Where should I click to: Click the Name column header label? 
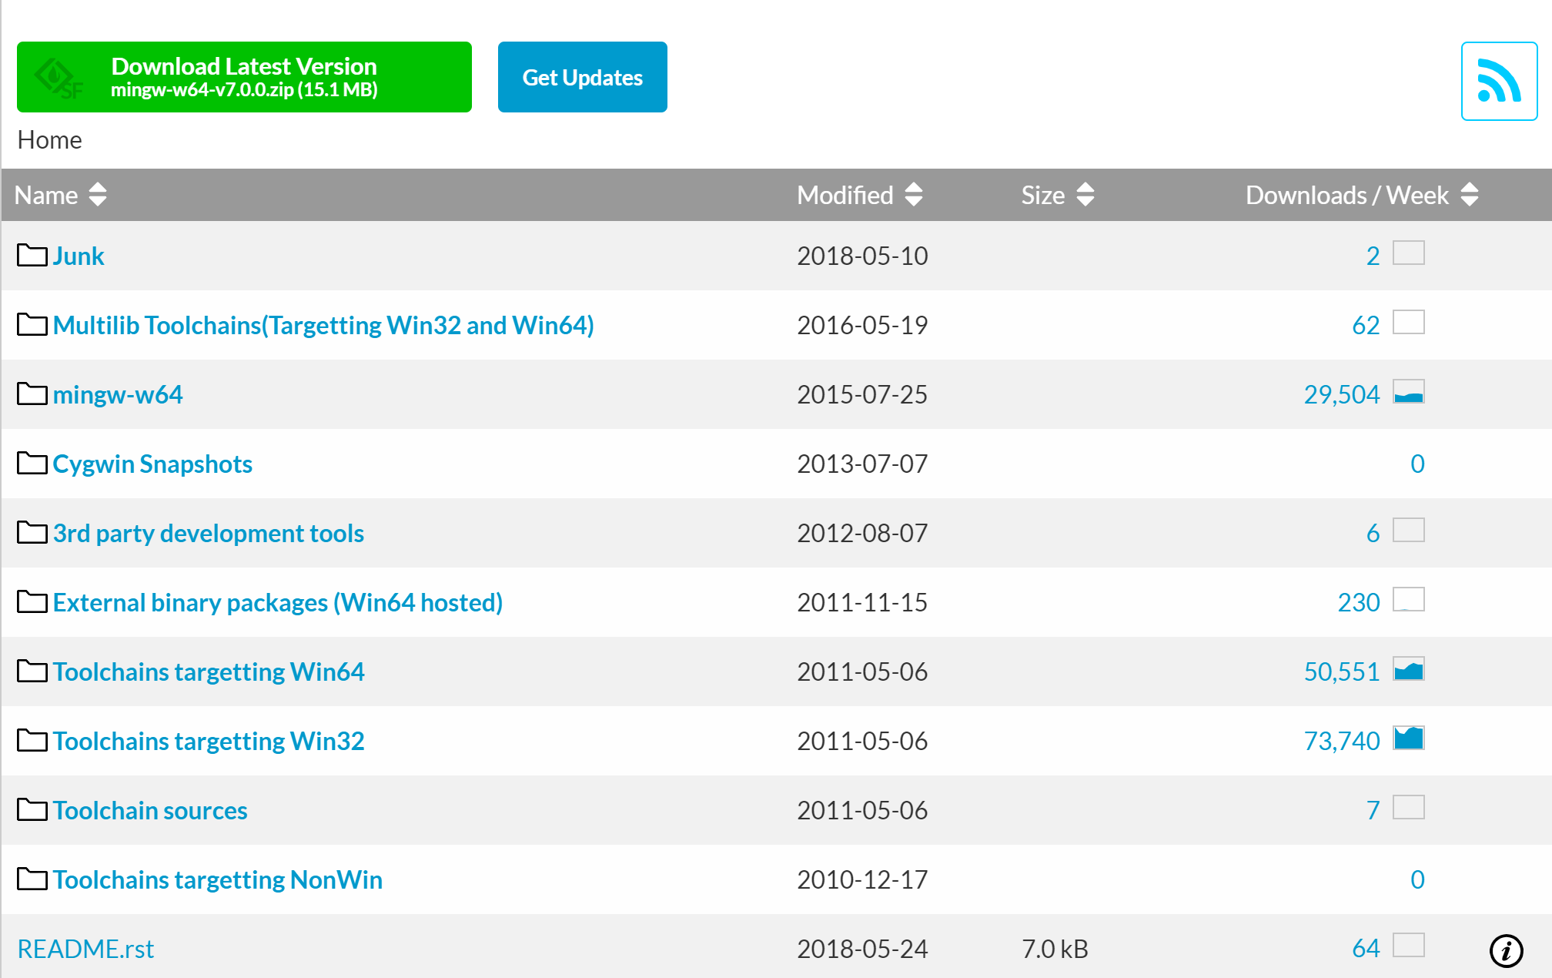pos(46,195)
